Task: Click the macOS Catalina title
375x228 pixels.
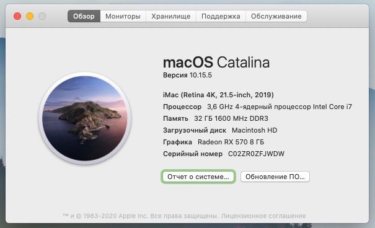Action: pyautogui.click(x=216, y=63)
